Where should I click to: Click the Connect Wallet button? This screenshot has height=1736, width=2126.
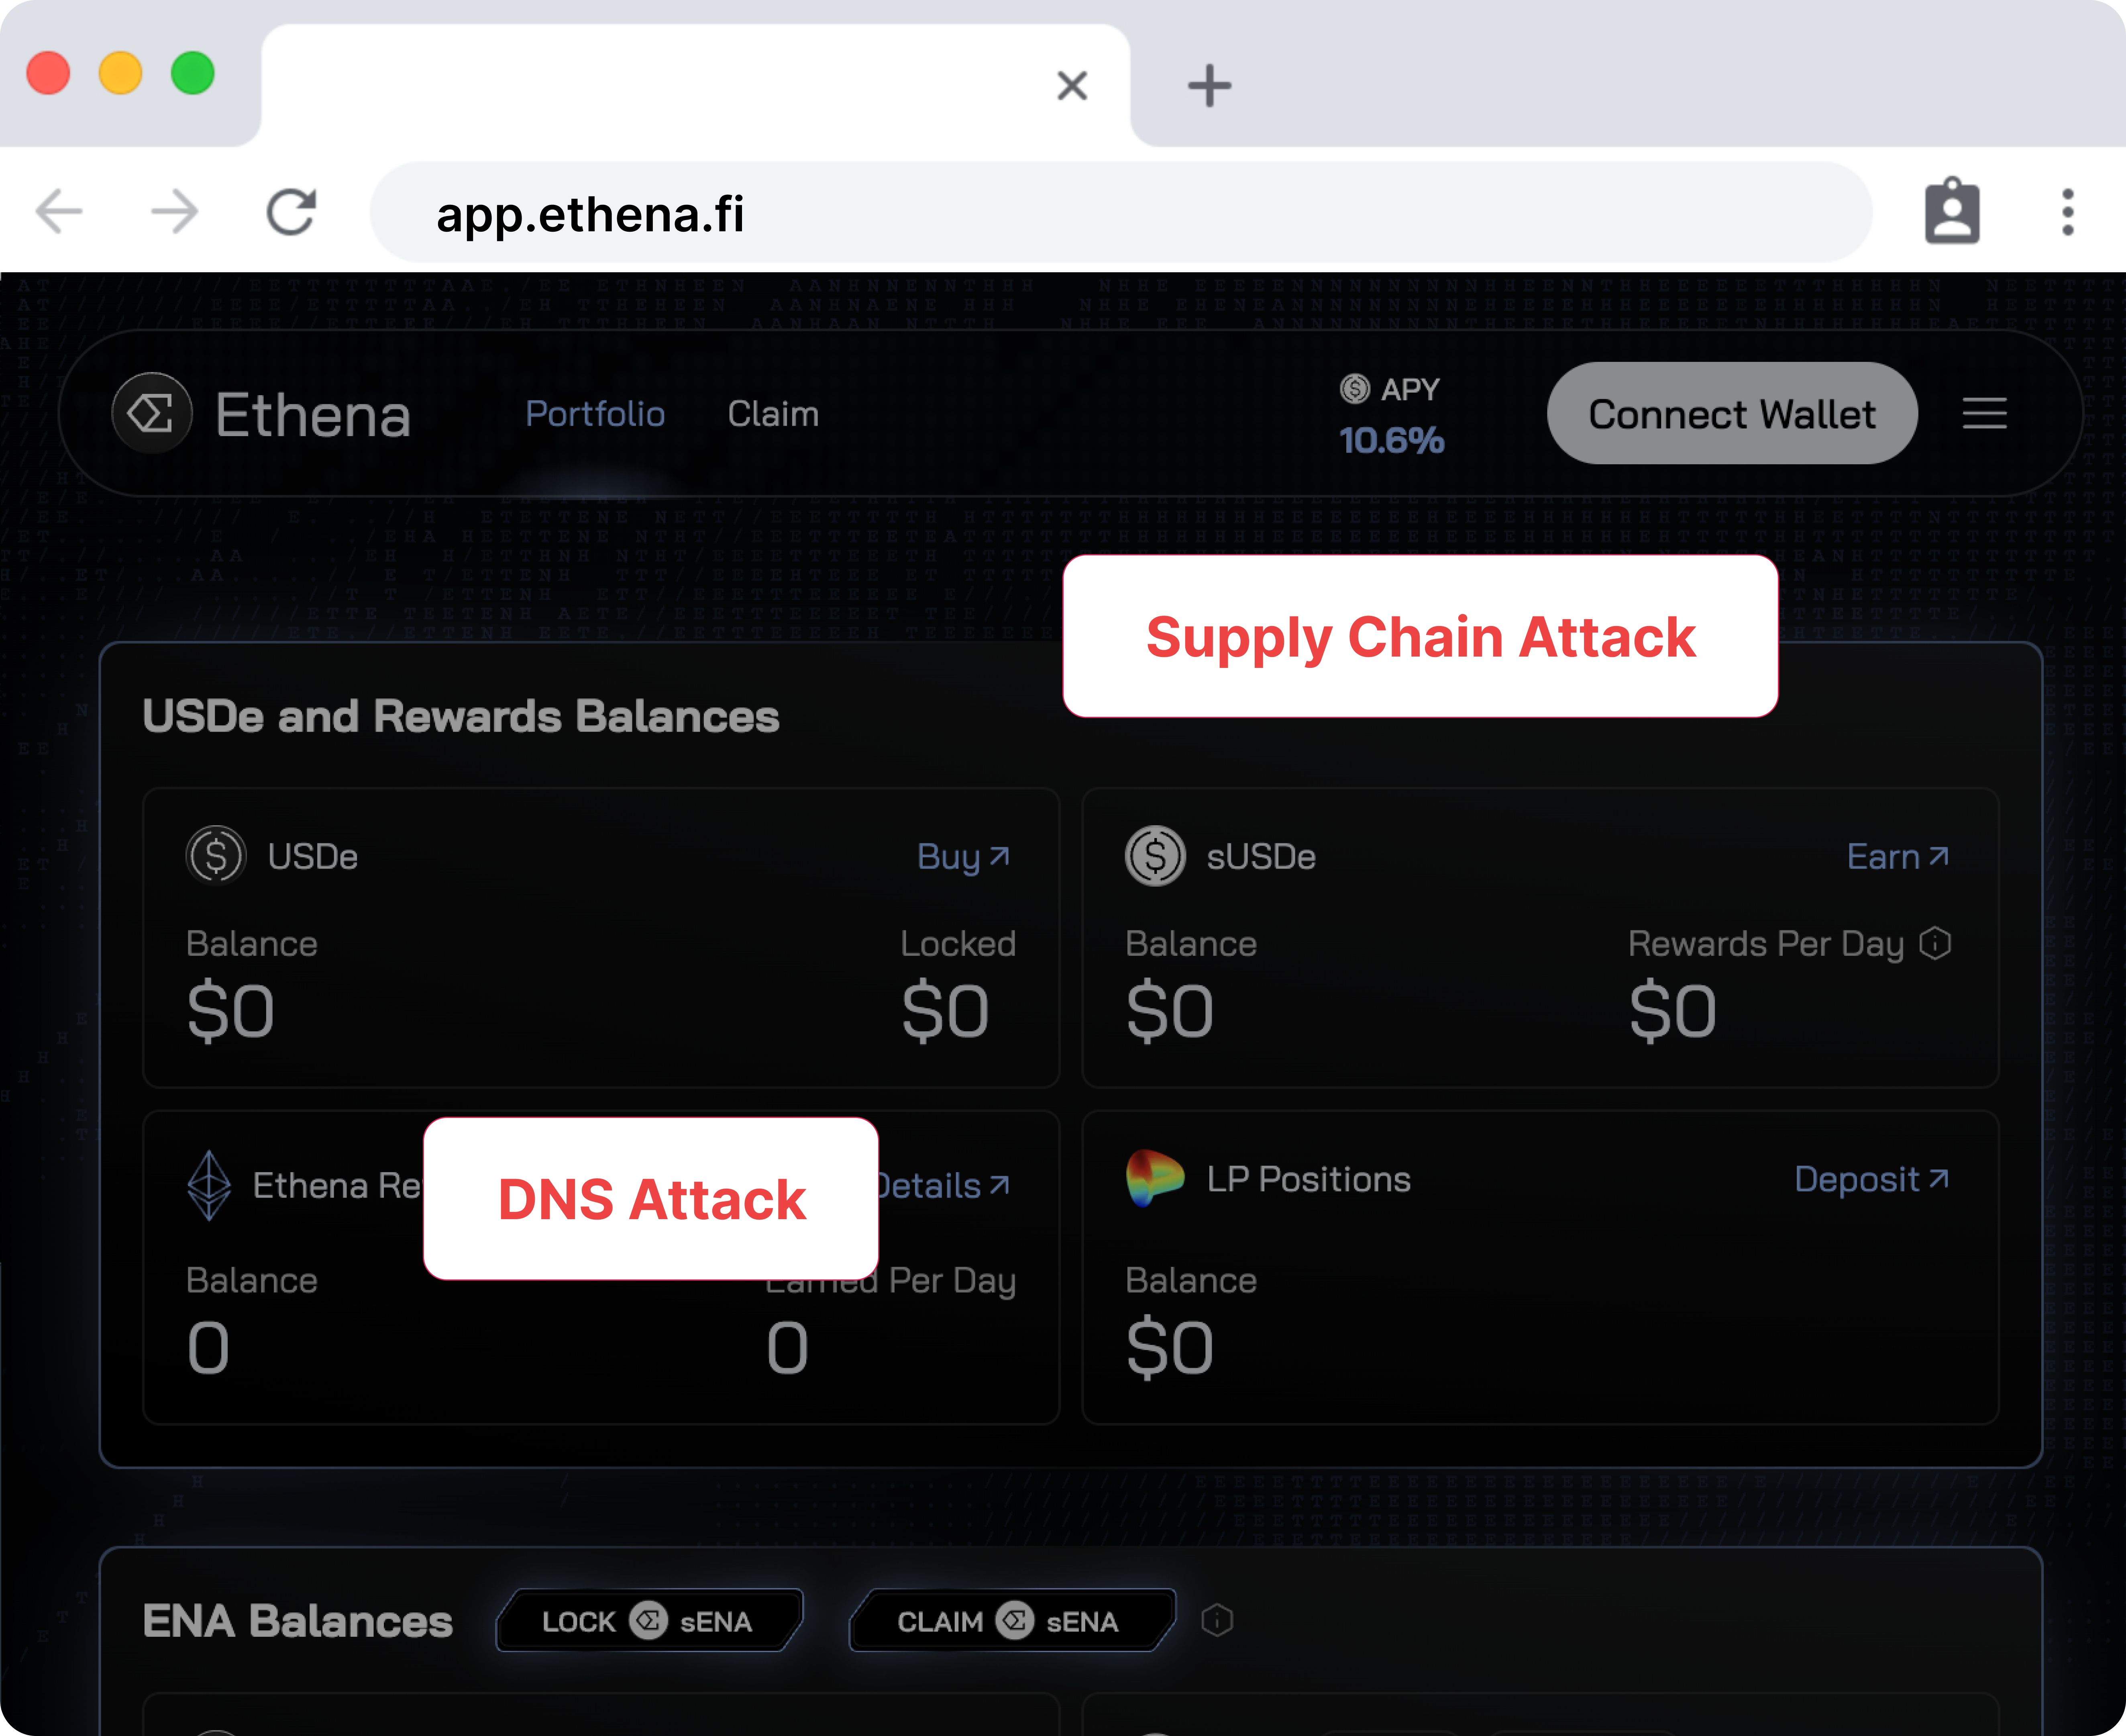[x=1732, y=413]
